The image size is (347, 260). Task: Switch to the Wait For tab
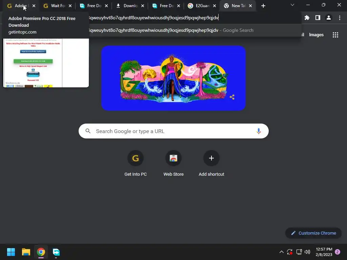[58, 6]
